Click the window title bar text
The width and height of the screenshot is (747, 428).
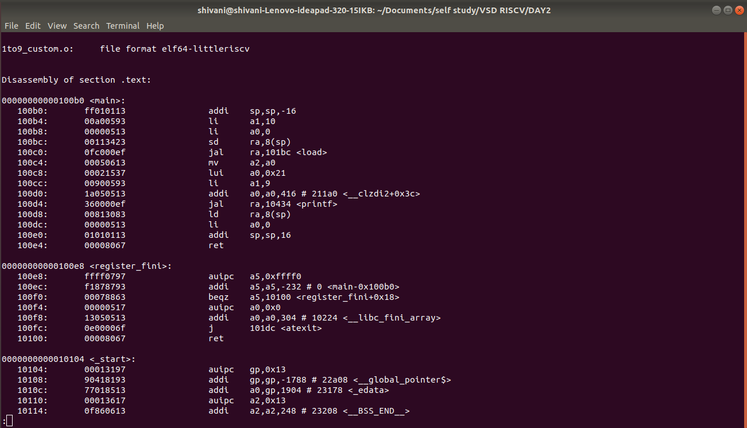click(373, 10)
